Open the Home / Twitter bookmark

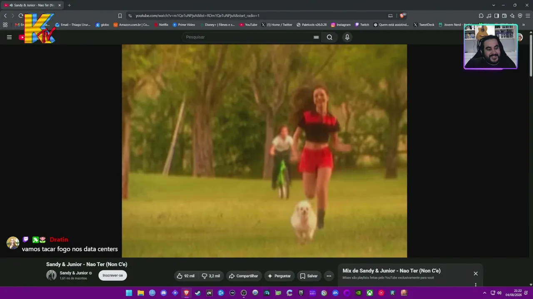[x=277, y=25]
